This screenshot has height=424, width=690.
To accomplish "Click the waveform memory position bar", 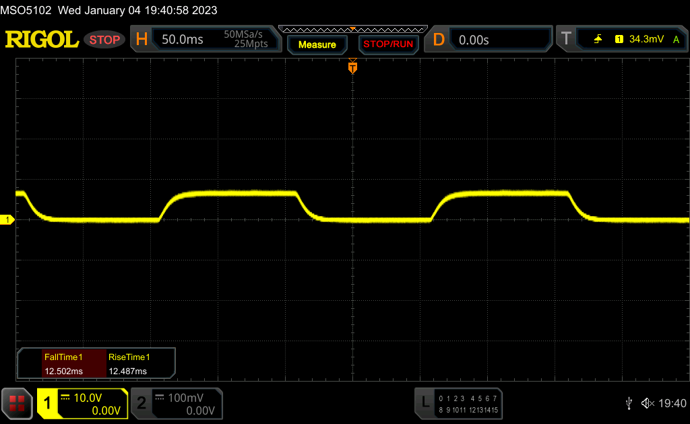I will click(x=353, y=30).
